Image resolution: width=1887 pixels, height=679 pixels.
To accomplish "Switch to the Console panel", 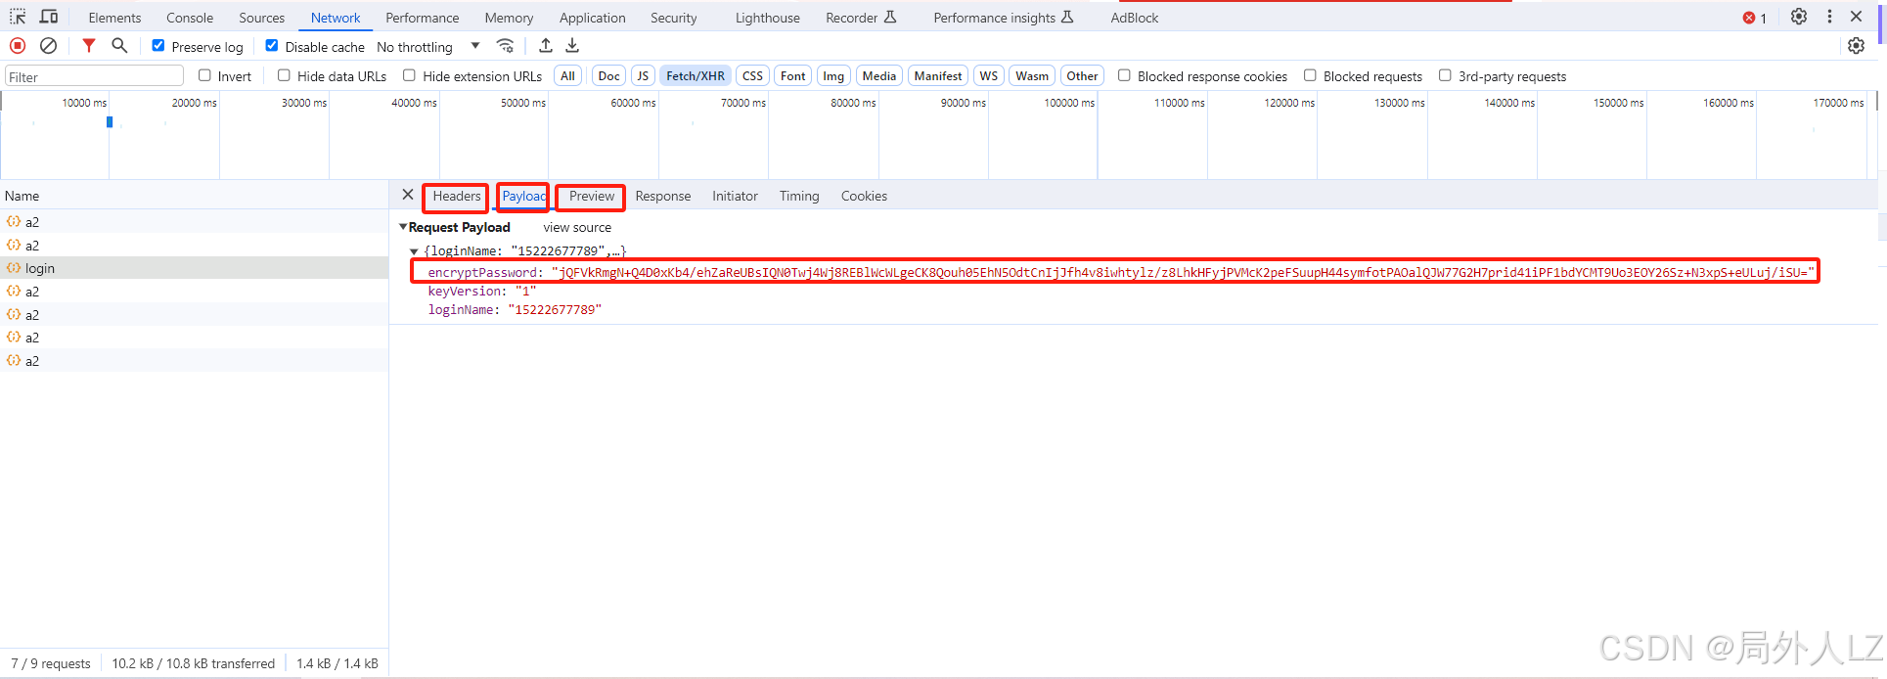I will point(190,18).
